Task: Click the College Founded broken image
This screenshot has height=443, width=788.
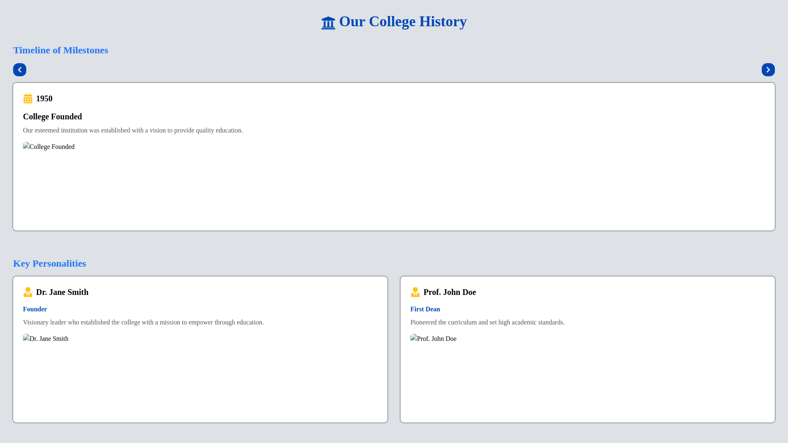Action: pos(49,147)
